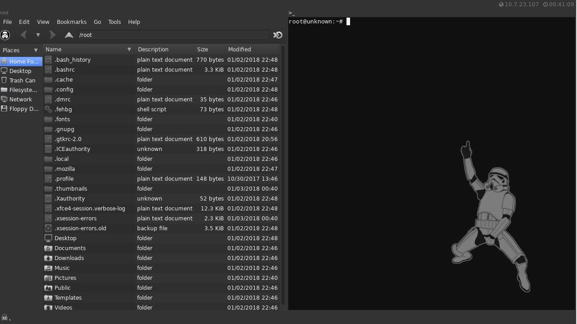Viewport: 577px width, 324px height.
Task: Select the .xsession-errors file name
Action: pos(75,218)
